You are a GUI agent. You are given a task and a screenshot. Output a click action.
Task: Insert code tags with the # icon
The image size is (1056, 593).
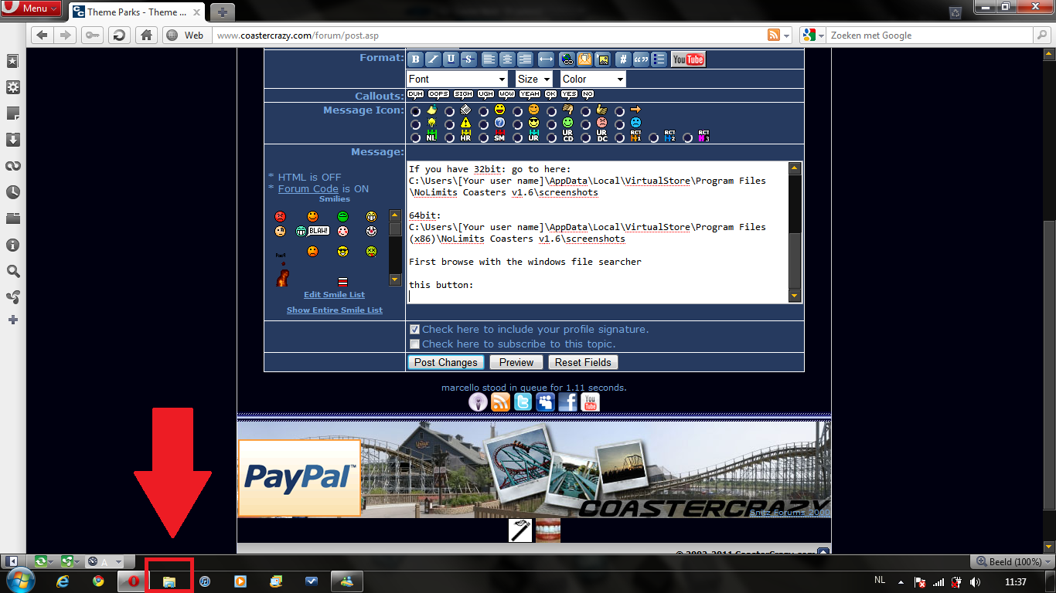(623, 59)
